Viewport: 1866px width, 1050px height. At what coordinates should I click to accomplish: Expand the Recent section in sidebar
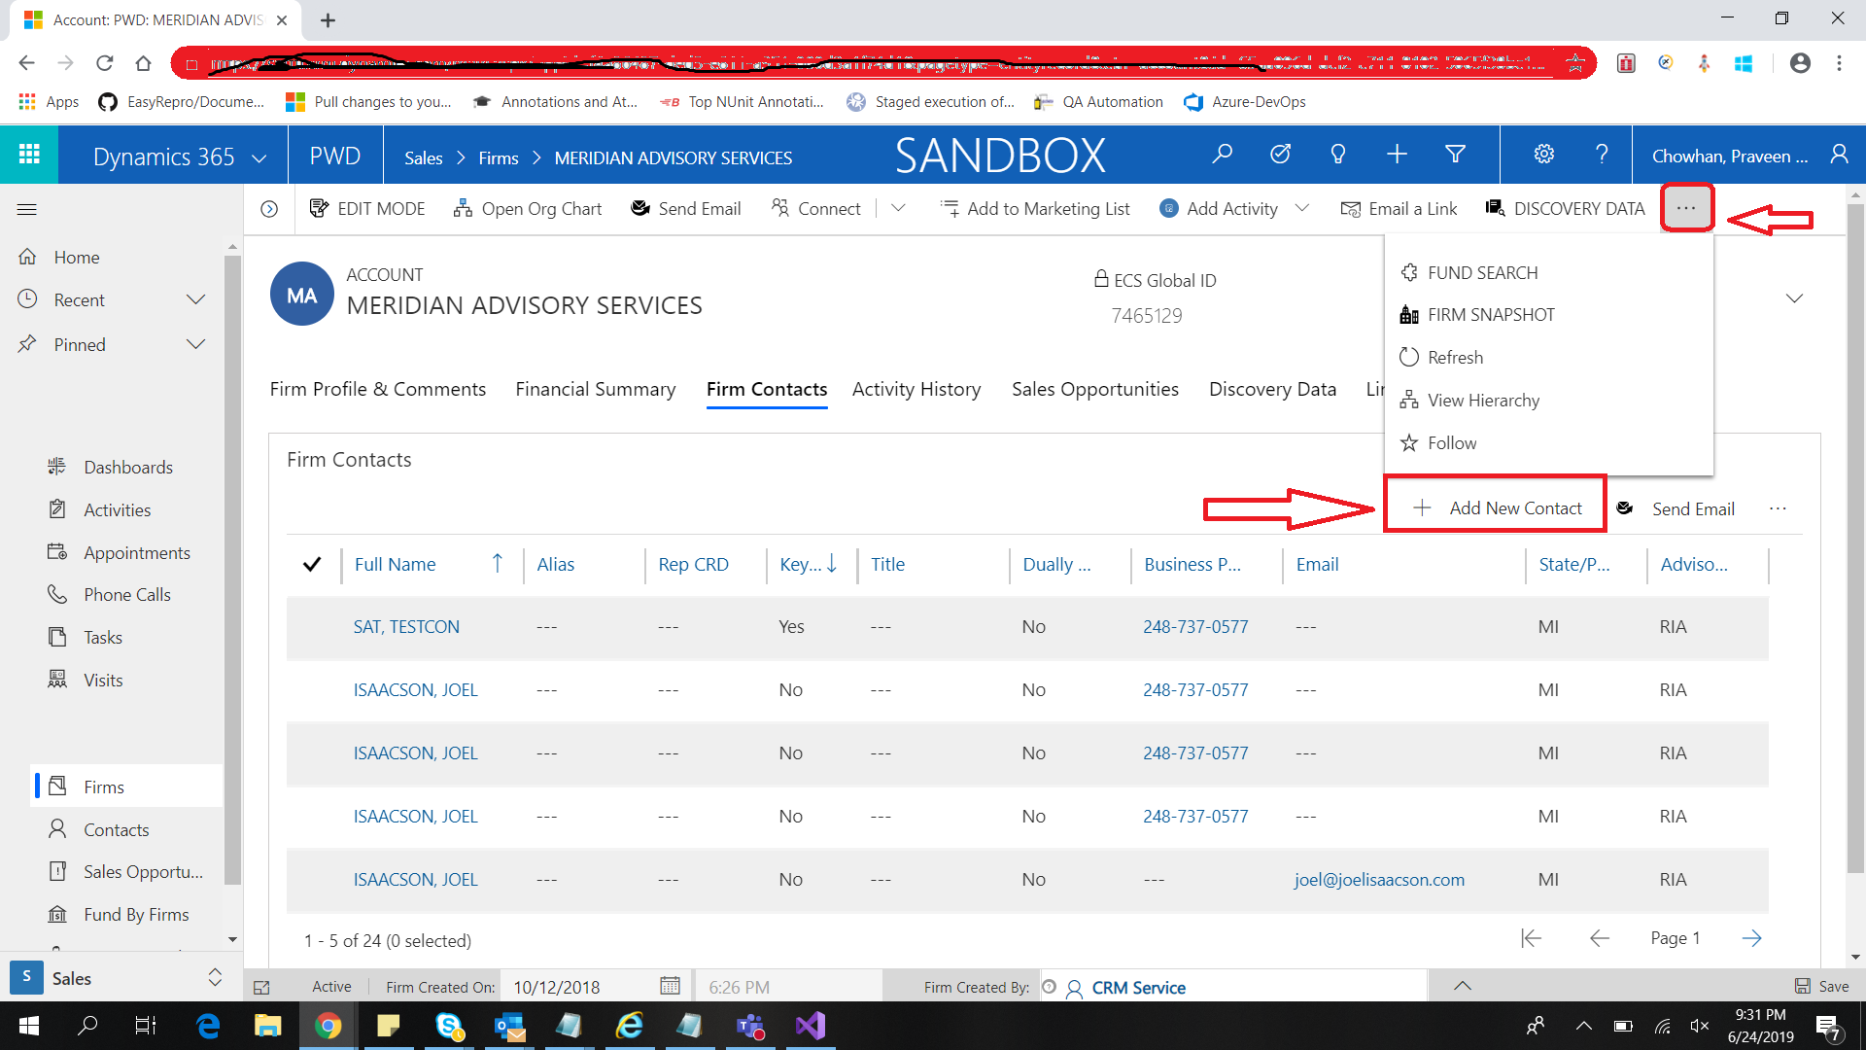[195, 299]
